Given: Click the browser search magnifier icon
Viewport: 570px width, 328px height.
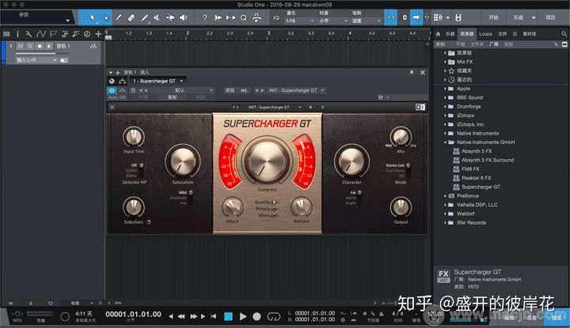Looking at the screenshot, I should click(564, 34).
